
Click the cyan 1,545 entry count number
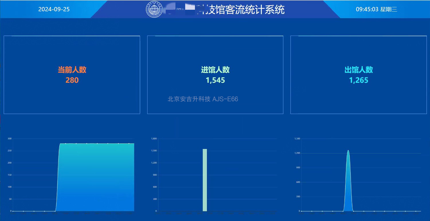pos(215,80)
